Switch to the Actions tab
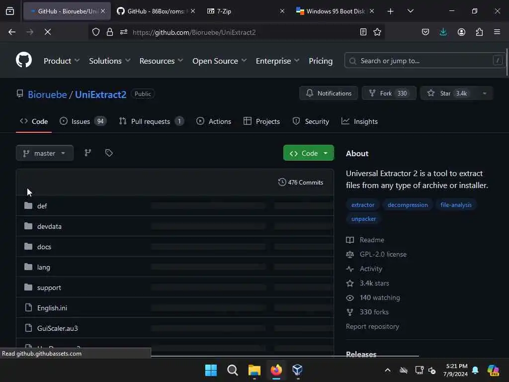 (214, 121)
